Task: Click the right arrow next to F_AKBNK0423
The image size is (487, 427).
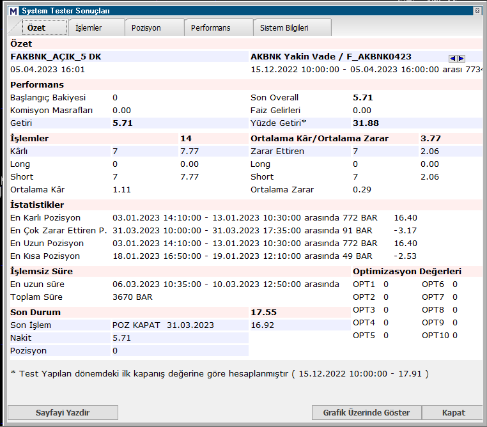Action: point(461,58)
